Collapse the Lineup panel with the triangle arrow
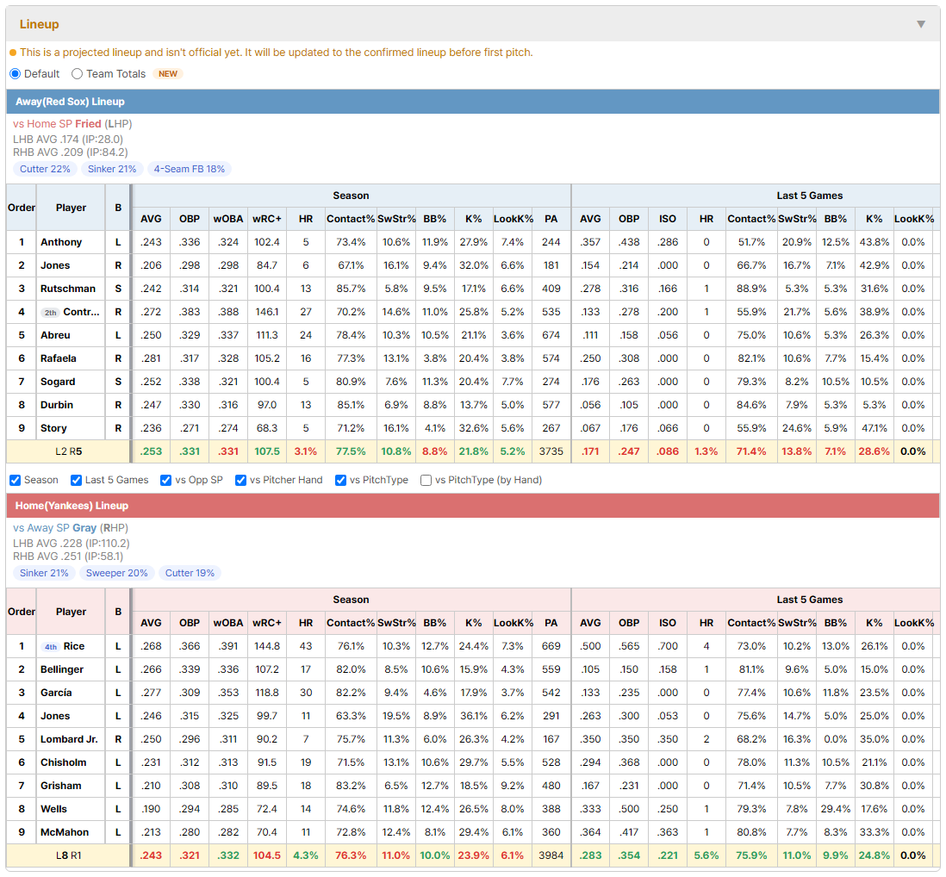Screen dimensions: 946x877 pyautogui.click(x=921, y=24)
